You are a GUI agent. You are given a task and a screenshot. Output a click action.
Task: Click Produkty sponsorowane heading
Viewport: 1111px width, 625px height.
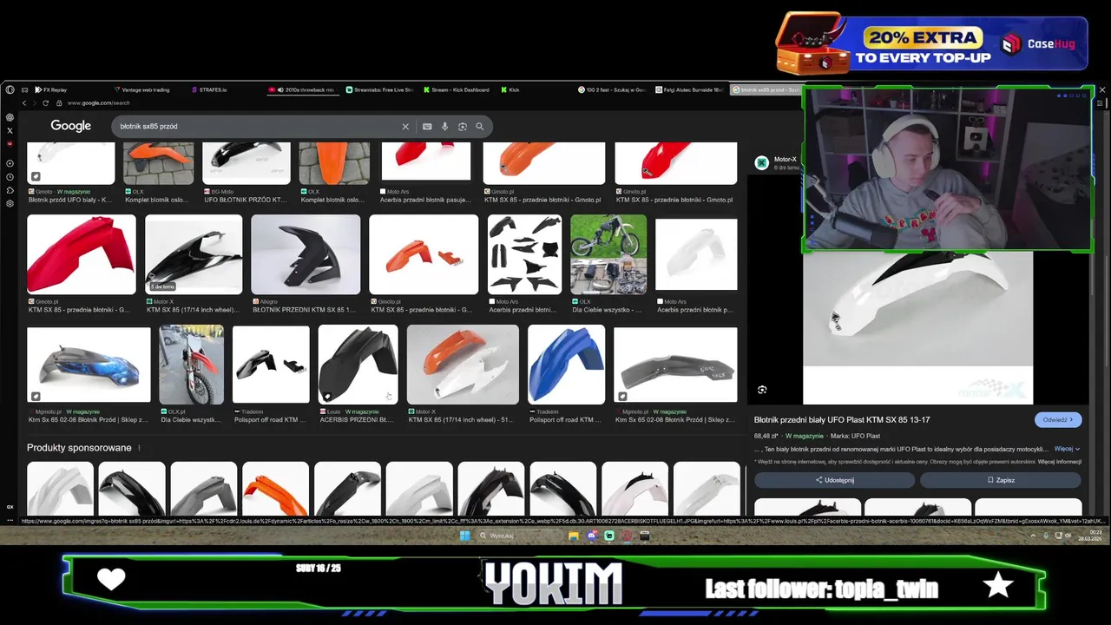[79, 448]
